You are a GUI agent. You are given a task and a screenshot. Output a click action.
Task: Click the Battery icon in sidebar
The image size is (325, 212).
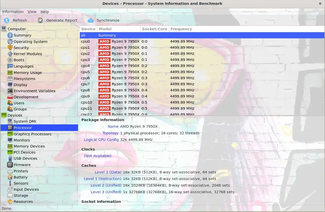click(10, 177)
